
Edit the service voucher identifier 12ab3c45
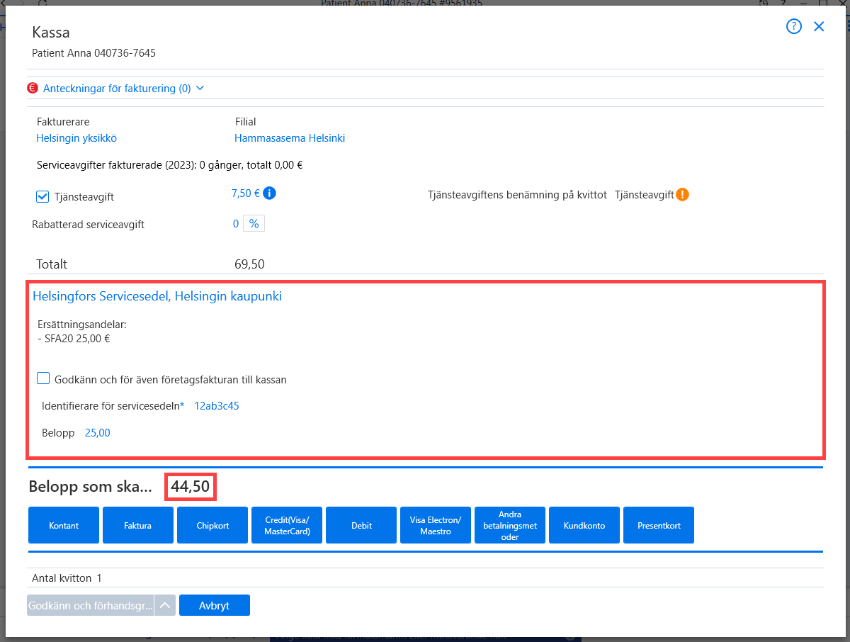click(217, 406)
